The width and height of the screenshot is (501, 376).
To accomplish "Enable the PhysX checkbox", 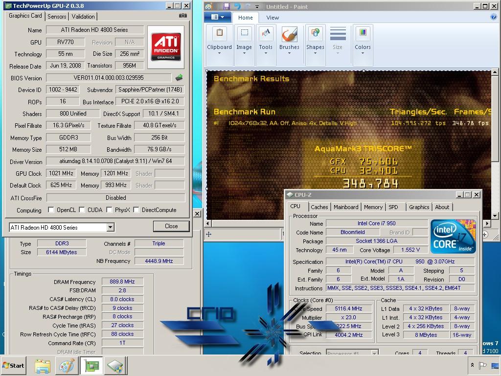I will [109, 210].
